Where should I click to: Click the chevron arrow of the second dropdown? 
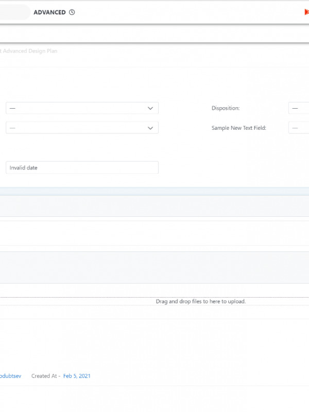[x=150, y=128]
